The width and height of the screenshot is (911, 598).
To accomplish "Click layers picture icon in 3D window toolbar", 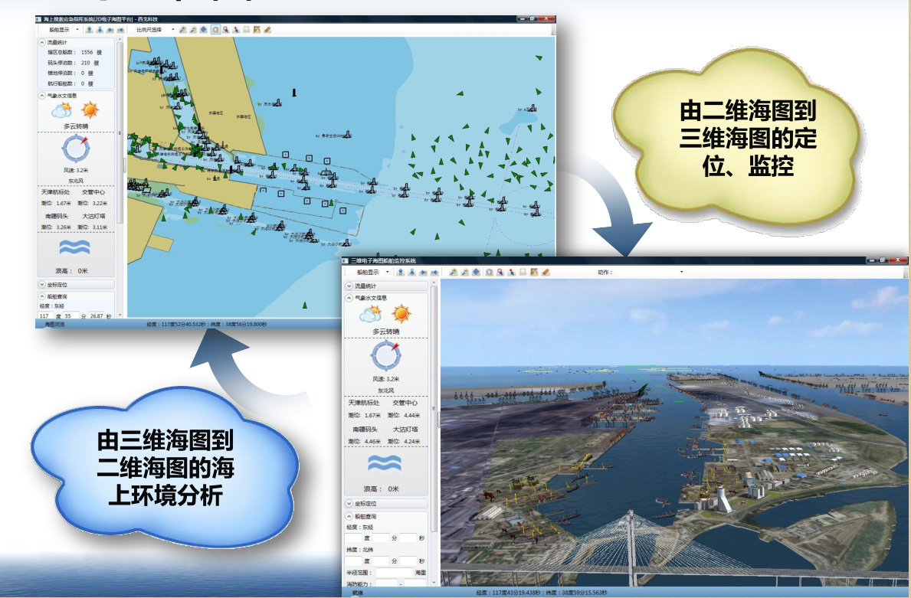I will pos(534,272).
